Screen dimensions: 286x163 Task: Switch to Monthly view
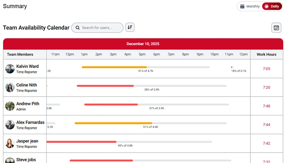250,7
